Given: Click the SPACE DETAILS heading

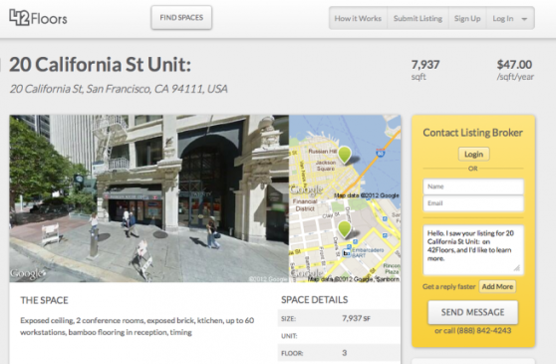Looking at the screenshot, I should point(315,300).
